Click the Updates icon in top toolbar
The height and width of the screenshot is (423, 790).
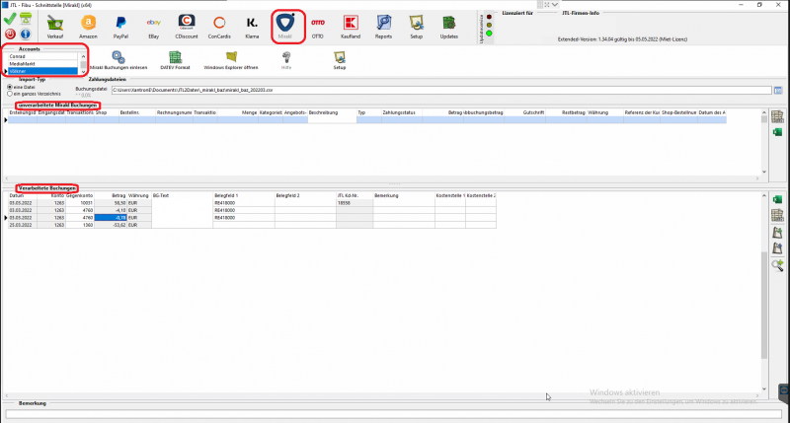pyautogui.click(x=449, y=25)
